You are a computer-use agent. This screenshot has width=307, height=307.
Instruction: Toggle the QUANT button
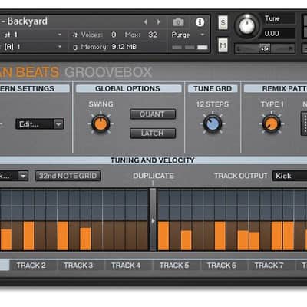pos(153,114)
